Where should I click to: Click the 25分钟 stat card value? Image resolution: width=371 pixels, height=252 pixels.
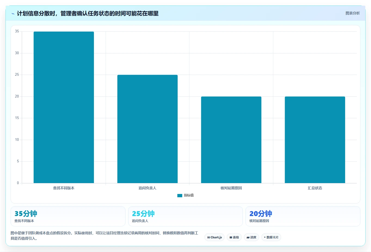click(x=143, y=214)
